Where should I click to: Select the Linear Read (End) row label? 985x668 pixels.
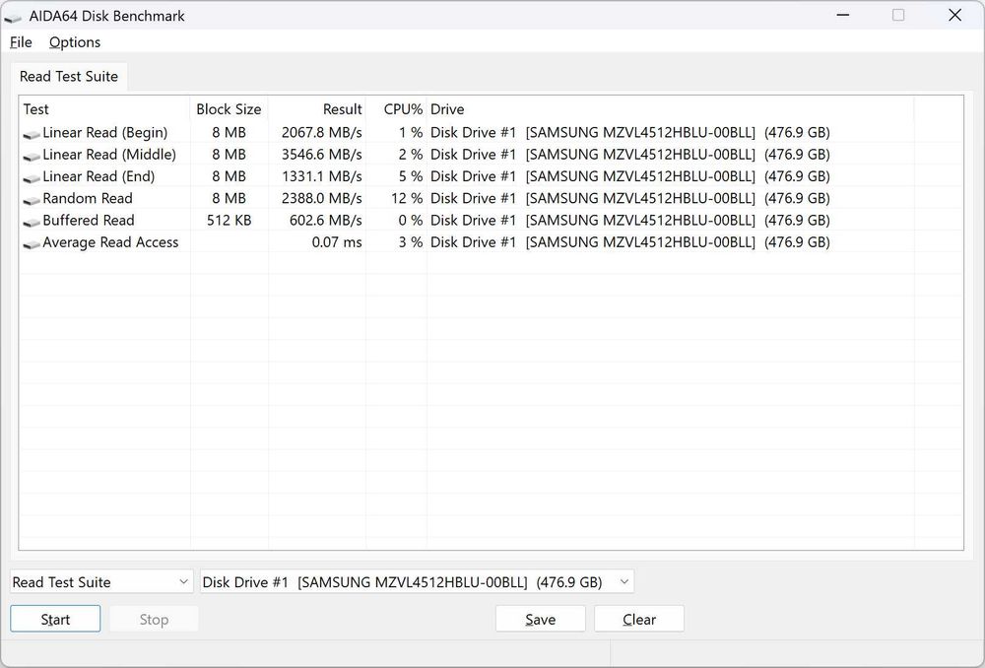pyautogui.click(x=98, y=176)
